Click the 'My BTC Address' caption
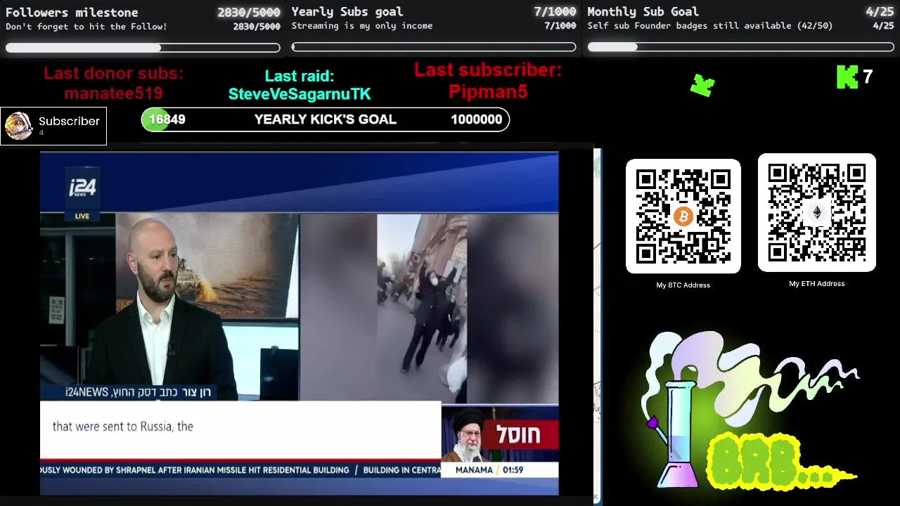 [x=683, y=285]
